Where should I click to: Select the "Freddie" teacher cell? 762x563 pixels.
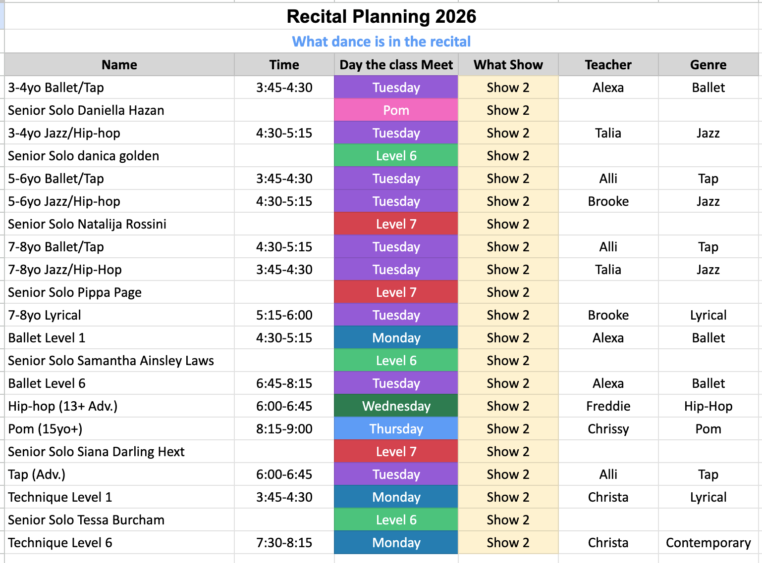pos(608,406)
